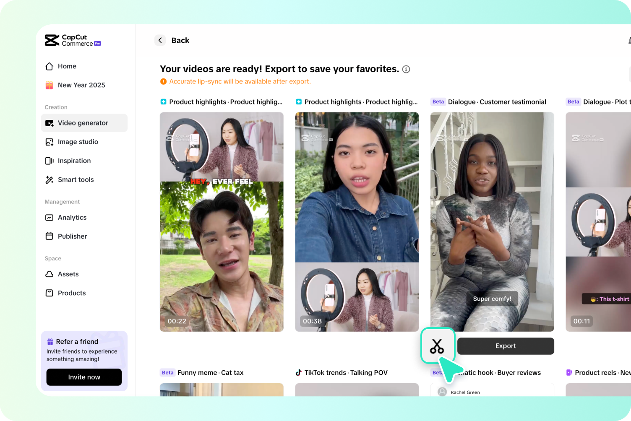The width and height of the screenshot is (631, 421).
Task: Open Assets in the sidebar
Action: [84, 274]
